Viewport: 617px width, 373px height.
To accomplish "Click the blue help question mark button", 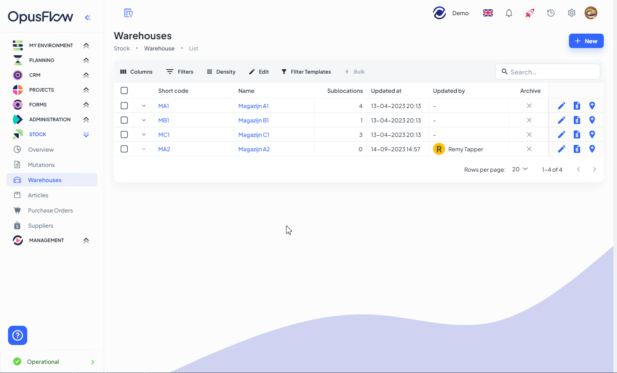I will click(18, 335).
